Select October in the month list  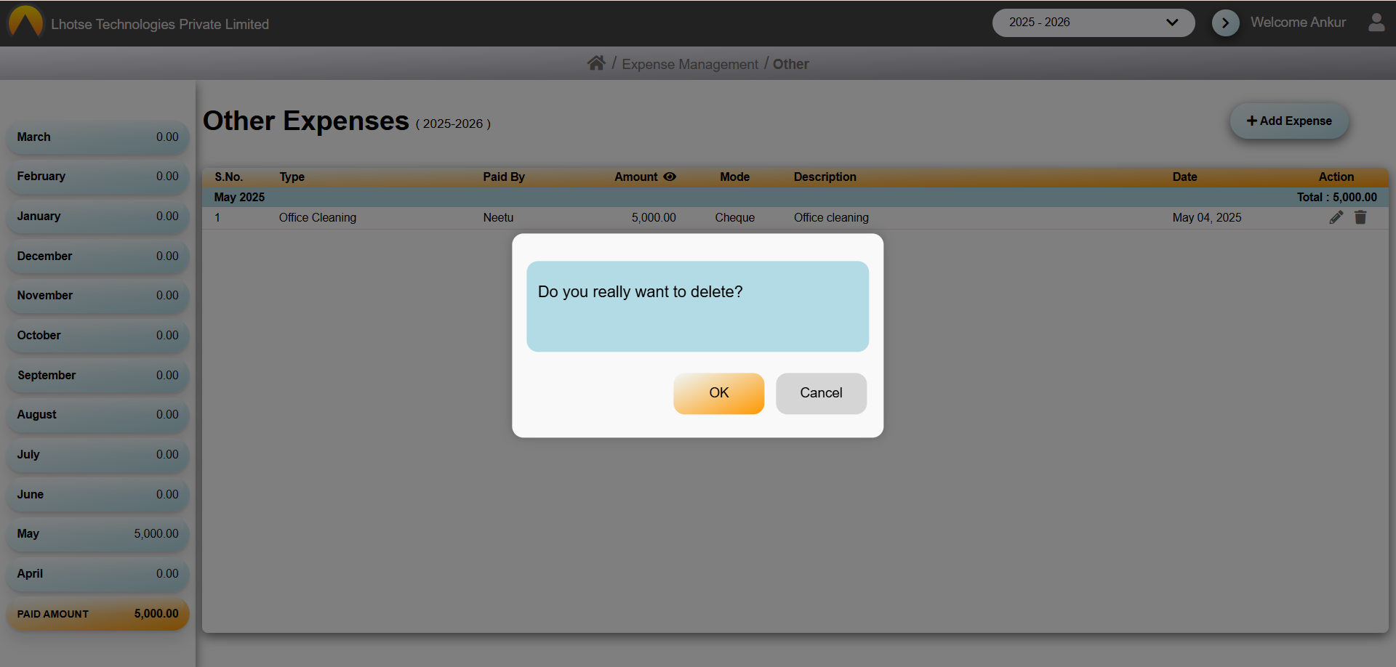point(97,335)
